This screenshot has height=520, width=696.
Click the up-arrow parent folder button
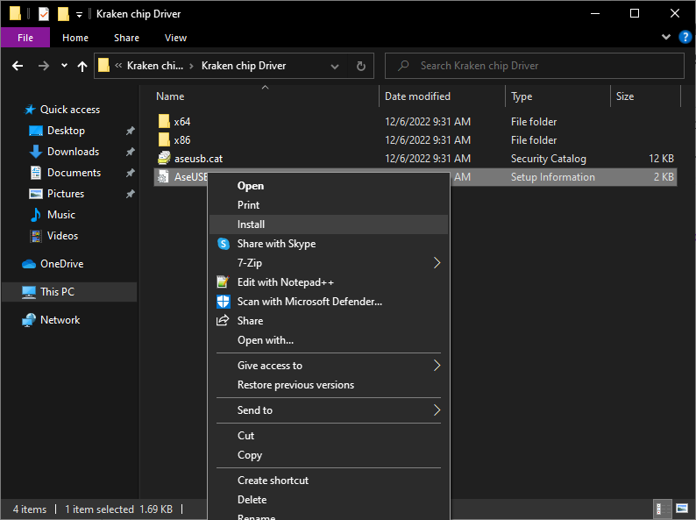(x=82, y=66)
